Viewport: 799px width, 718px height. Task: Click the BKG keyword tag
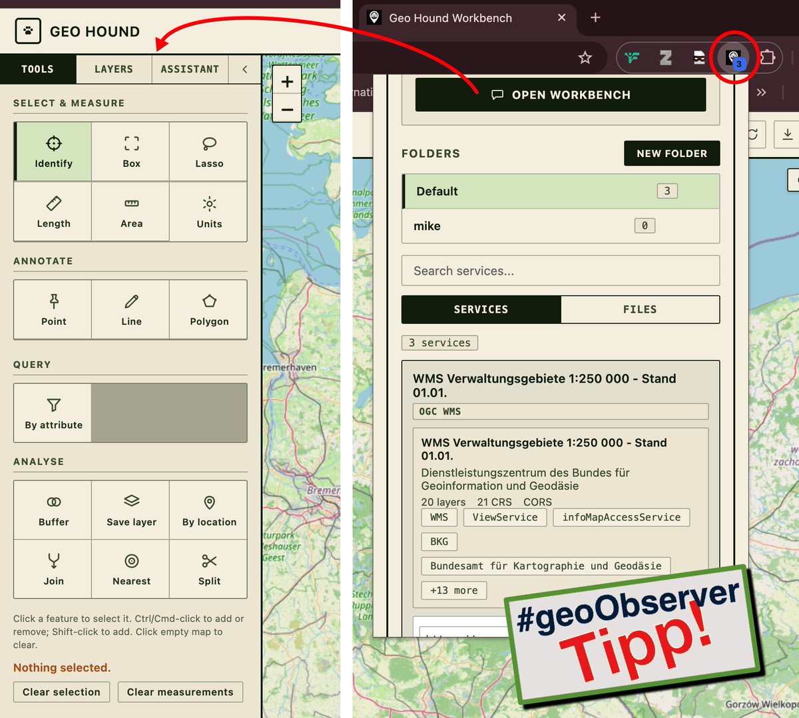[439, 542]
